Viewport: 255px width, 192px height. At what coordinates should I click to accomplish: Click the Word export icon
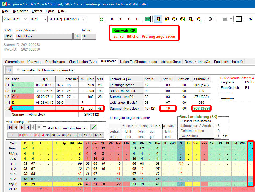pyautogui.click(x=251, y=19)
